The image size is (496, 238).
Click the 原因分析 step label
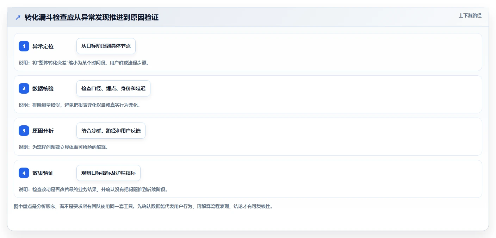click(x=43, y=131)
